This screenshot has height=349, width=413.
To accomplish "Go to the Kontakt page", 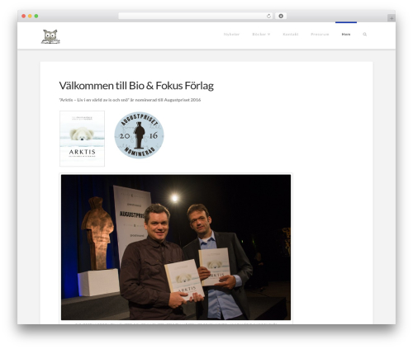I will coord(291,35).
